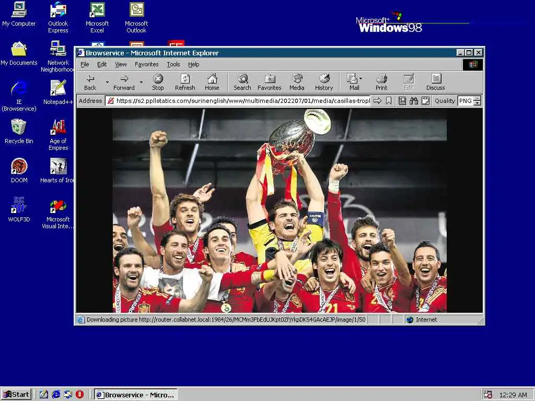Select the Age of Empires desktop shortcut

59,135
